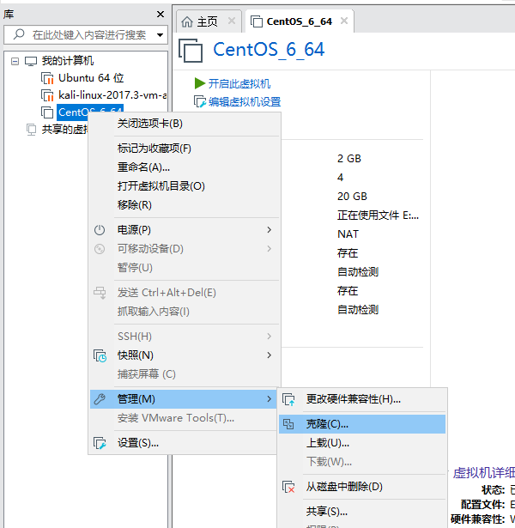This screenshot has height=528, width=515.
Task: Close the 主页 tab
Action: pyautogui.click(x=232, y=21)
